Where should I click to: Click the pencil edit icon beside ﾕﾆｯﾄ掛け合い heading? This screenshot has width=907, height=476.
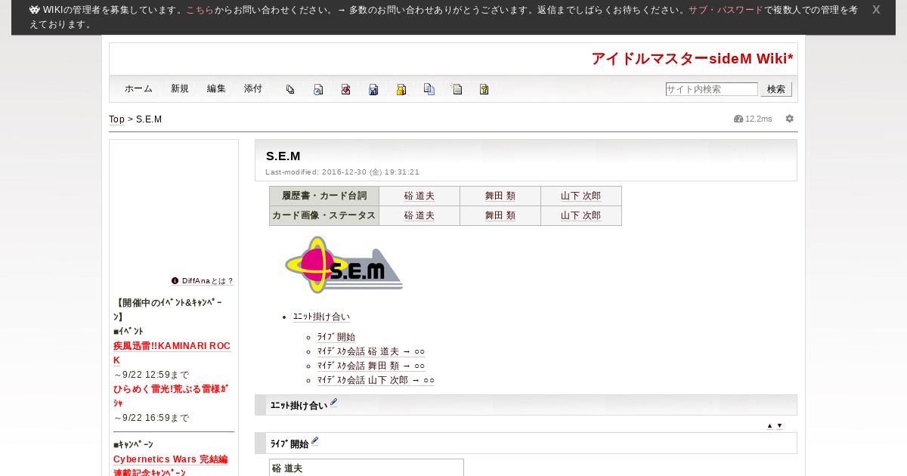333,403
